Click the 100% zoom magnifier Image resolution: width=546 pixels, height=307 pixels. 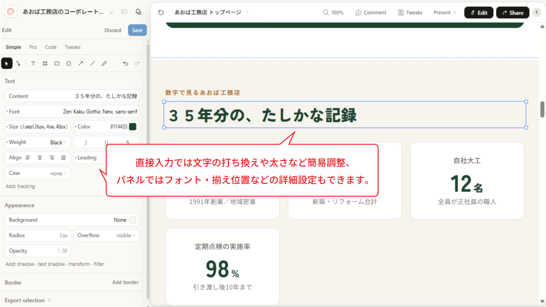(x=333, y=13)
